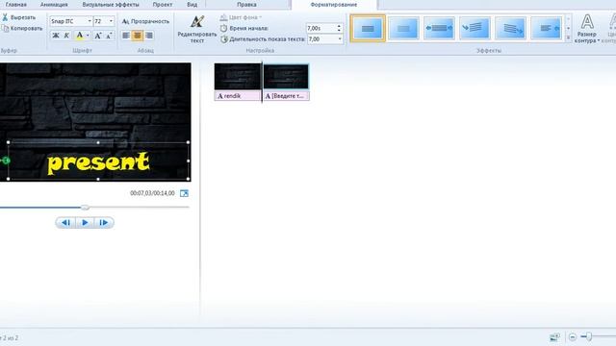Select the first clip thumbnail on storyboard
616x346 pixels.
click(x=238, y=77)
